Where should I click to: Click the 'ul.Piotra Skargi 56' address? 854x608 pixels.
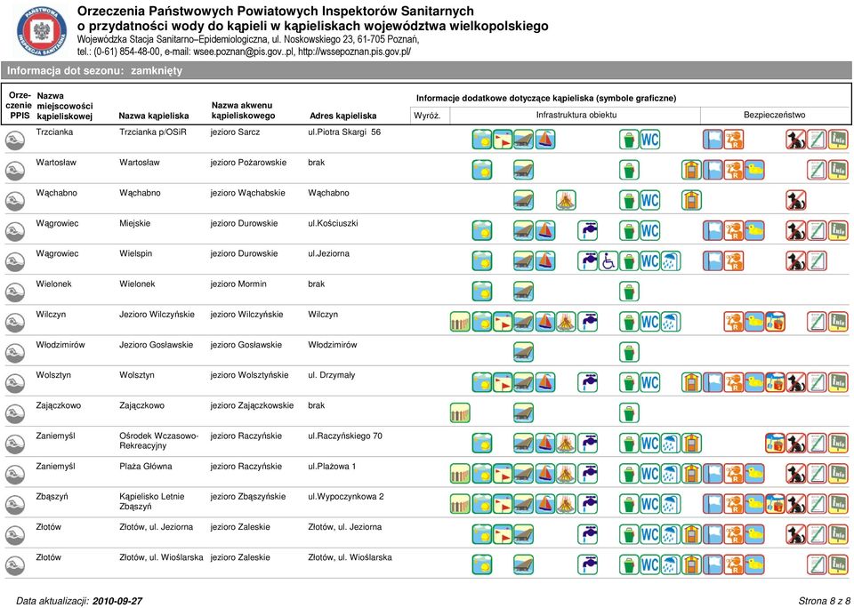point(344,132)
